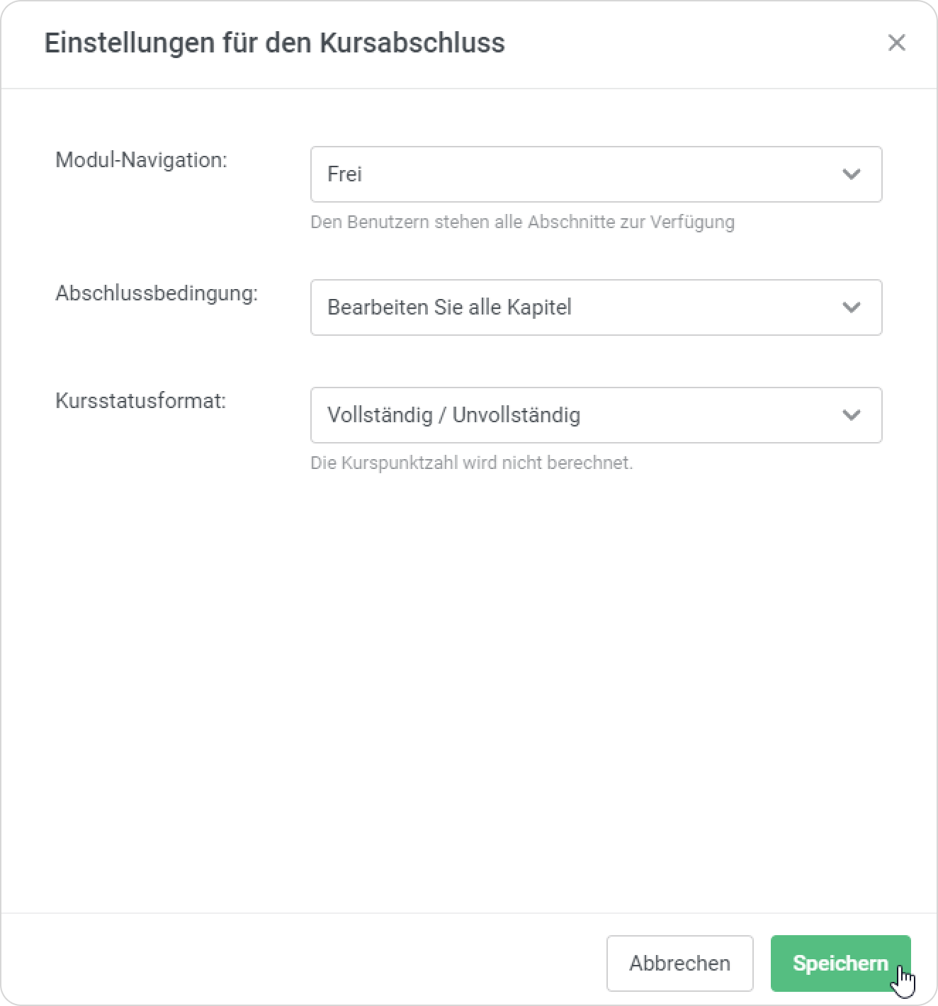Click the chevron arrow in Kursstatusformat field

(851, 415)
